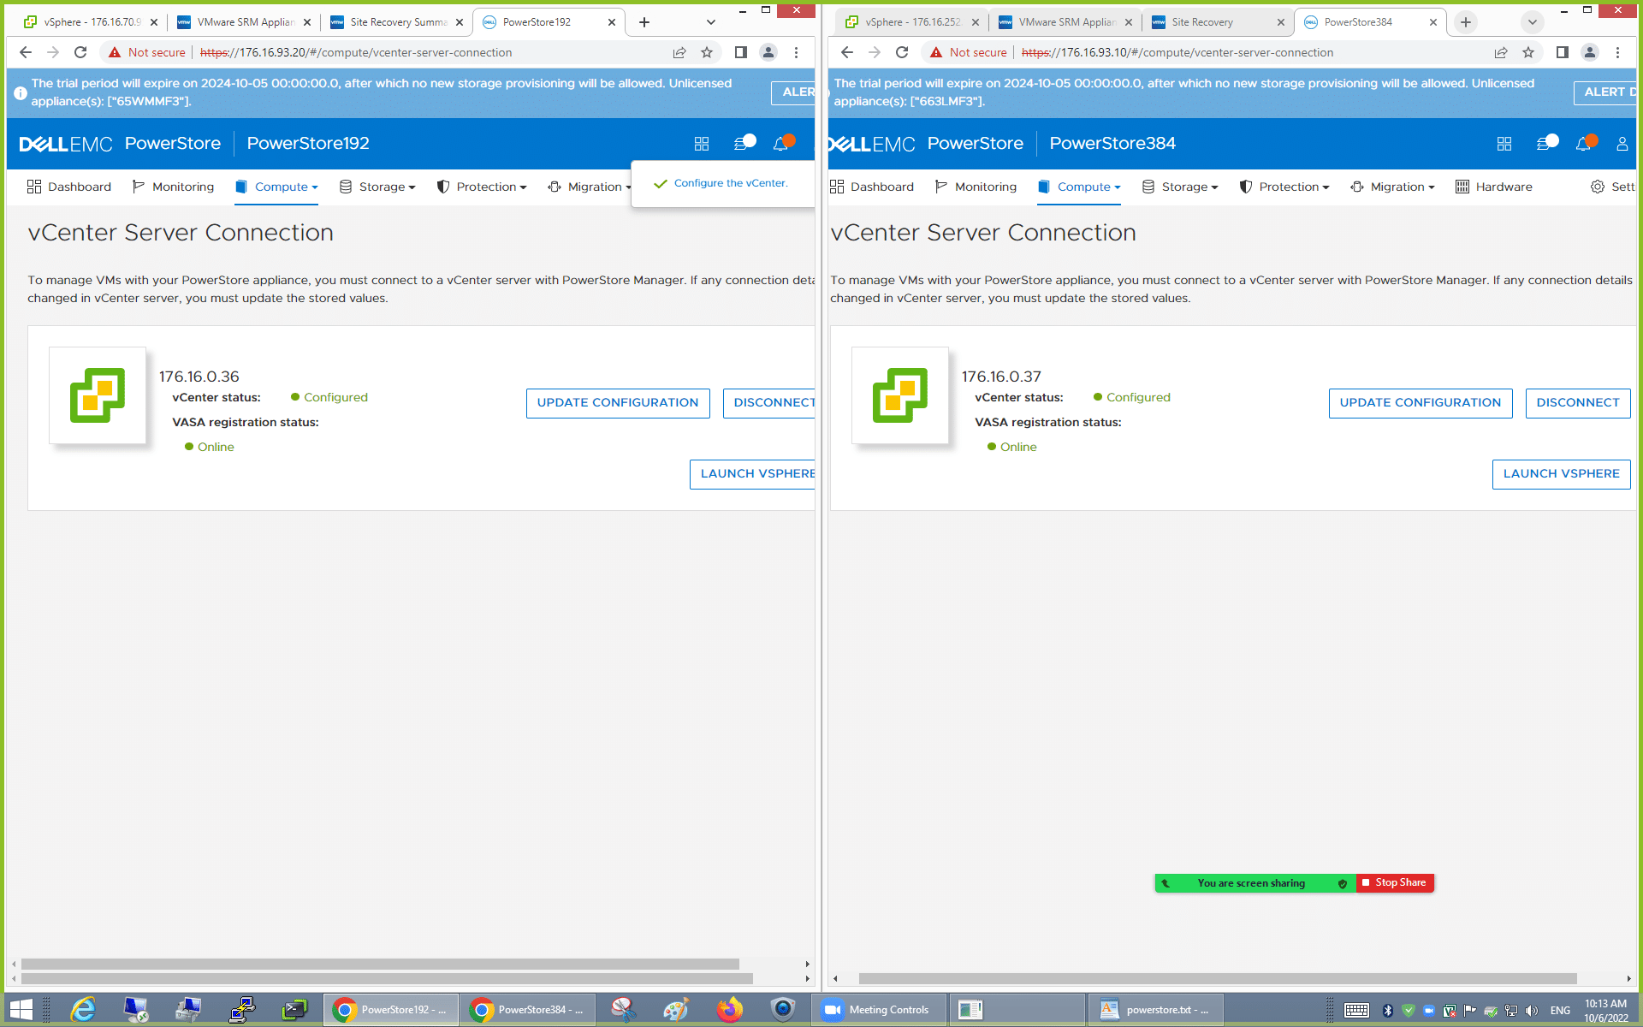
Task: Open Hardware in PowerStore384
Action: tap(1494, 187)
